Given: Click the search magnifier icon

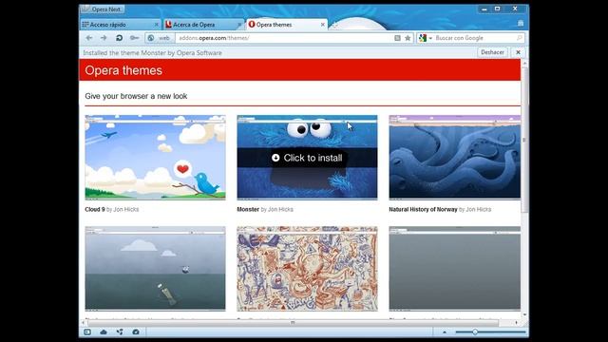Looking at the screenshot, I should click(520, 38).
